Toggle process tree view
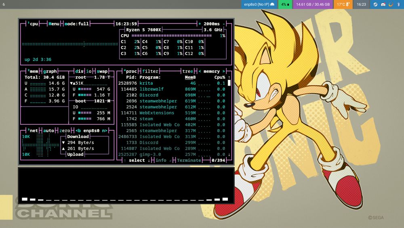The width and height of the screenshot is (404, 228). click(187, 71)
